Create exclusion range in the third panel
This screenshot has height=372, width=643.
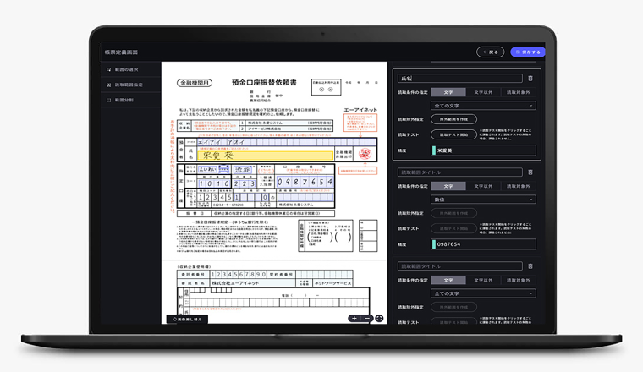point(453,307)
